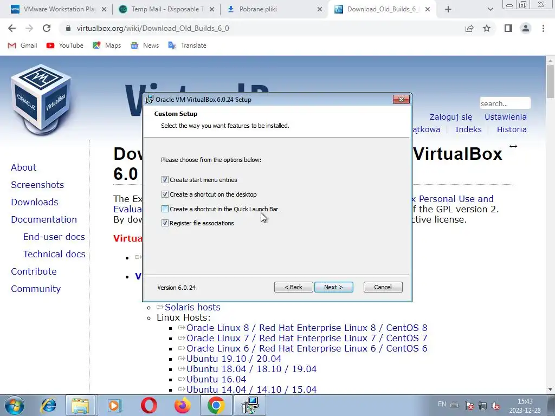Share this page icon in address bar

tap(469, 28)
